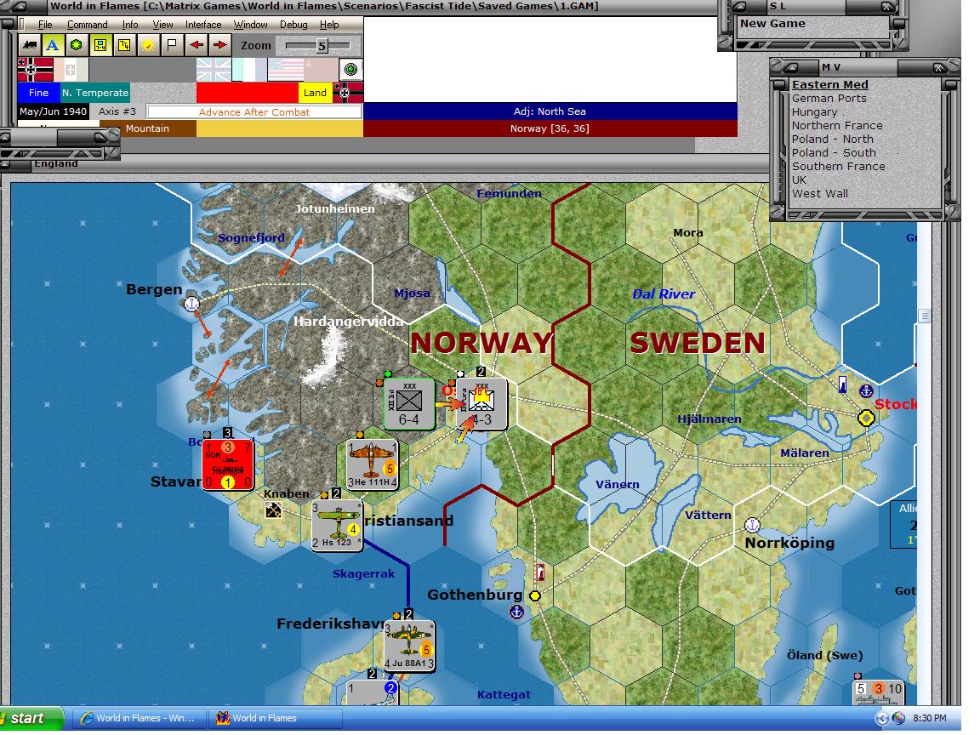Image resolution: width=980 pixels, height=735 pixels.
Task: Select the 6-4 infantry corps counter
Action: click(408, 404)
